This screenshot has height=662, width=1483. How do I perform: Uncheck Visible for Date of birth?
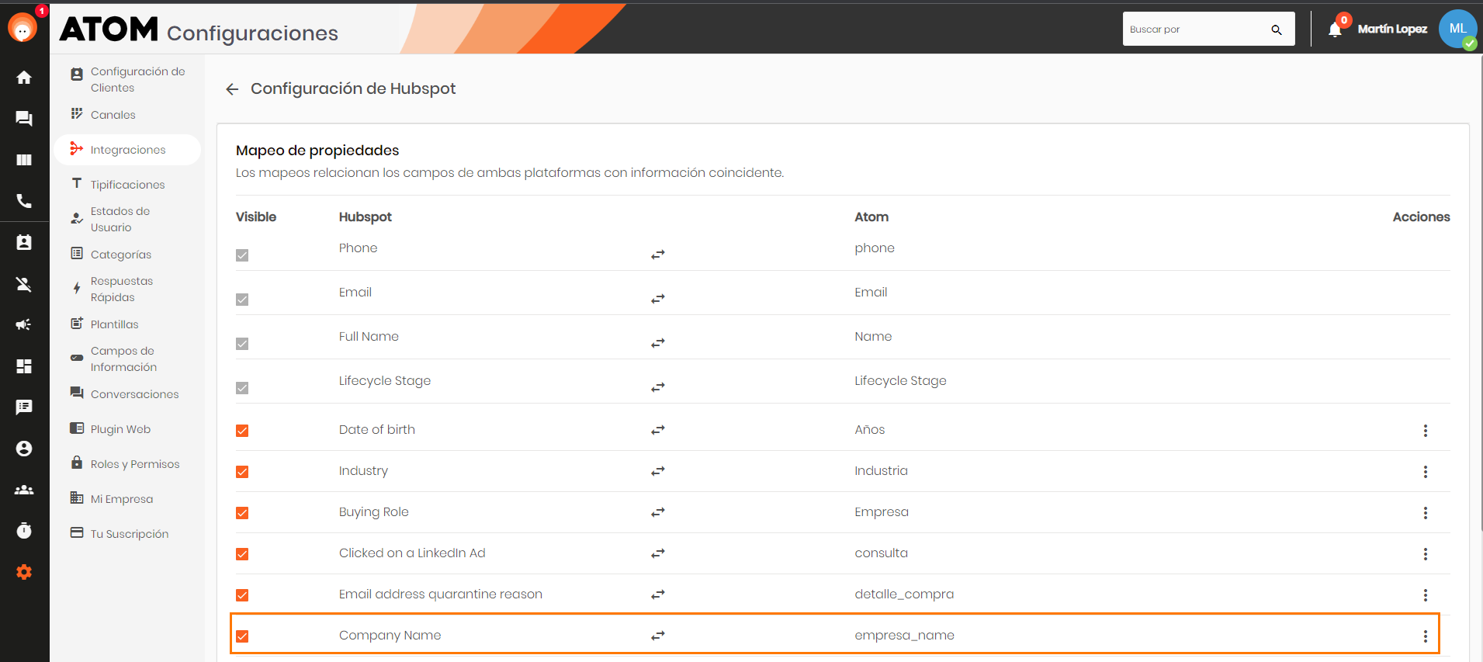click(242, 431)
